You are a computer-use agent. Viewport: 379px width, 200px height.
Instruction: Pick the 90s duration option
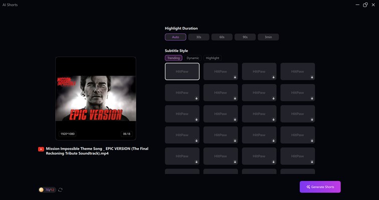[245, 37]
